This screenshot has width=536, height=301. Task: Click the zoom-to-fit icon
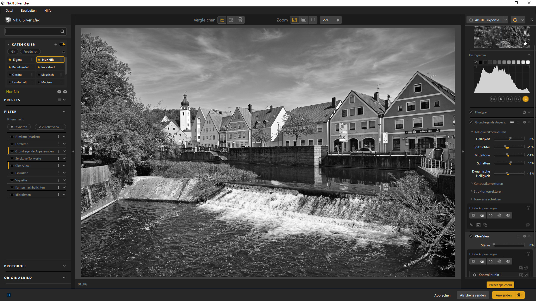[x=295, y=20]
